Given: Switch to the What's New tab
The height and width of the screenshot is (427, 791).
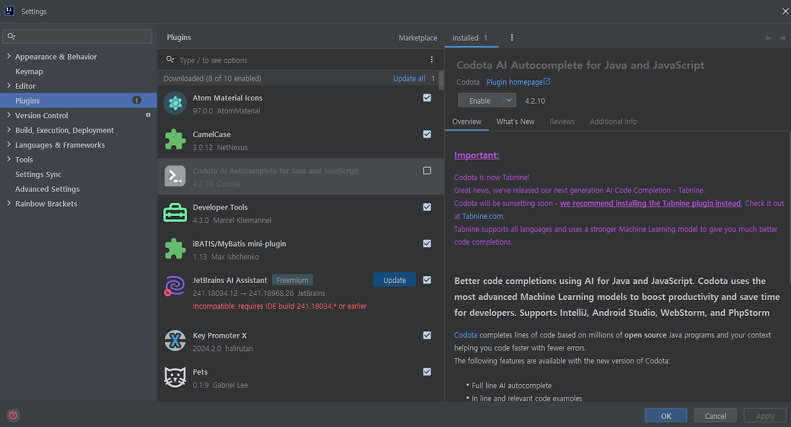Looking at the screenshot, I should click(x=515, y=122).
